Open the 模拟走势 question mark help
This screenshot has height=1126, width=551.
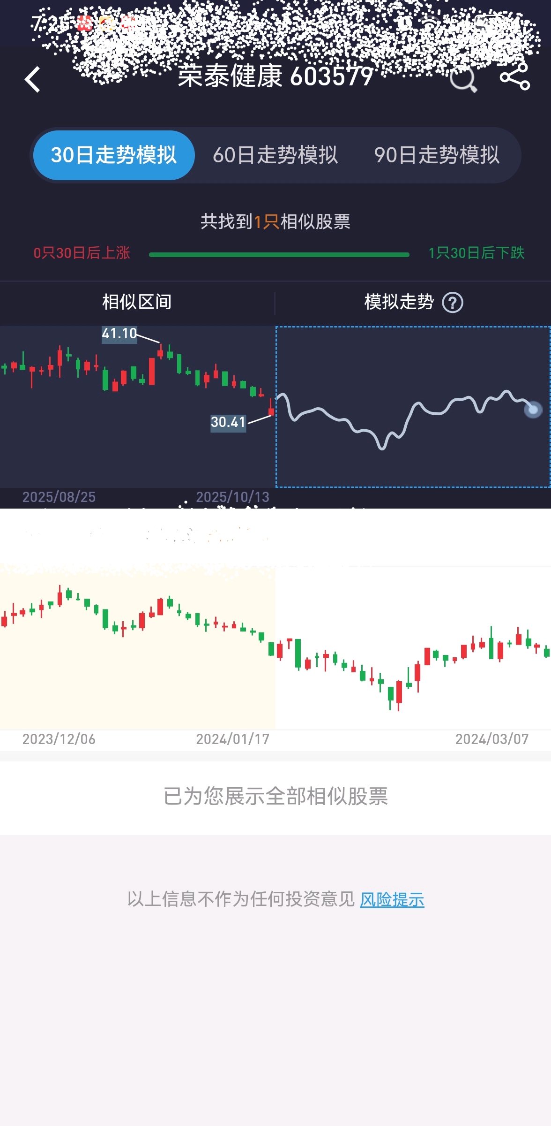coord(453,303)
